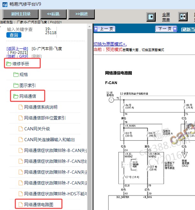Click the 19-25118 text
195x210 pixels.
click(51, 31)
